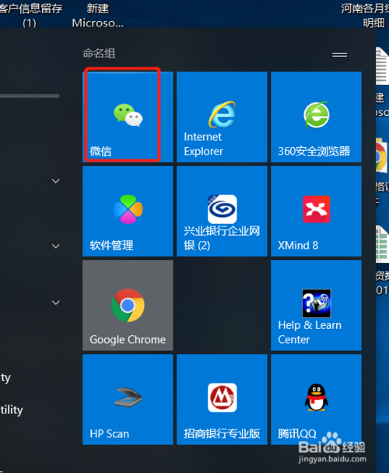Open the 微信 WeChat tile
Screen dimensions: 389x473
coord(128,117)
